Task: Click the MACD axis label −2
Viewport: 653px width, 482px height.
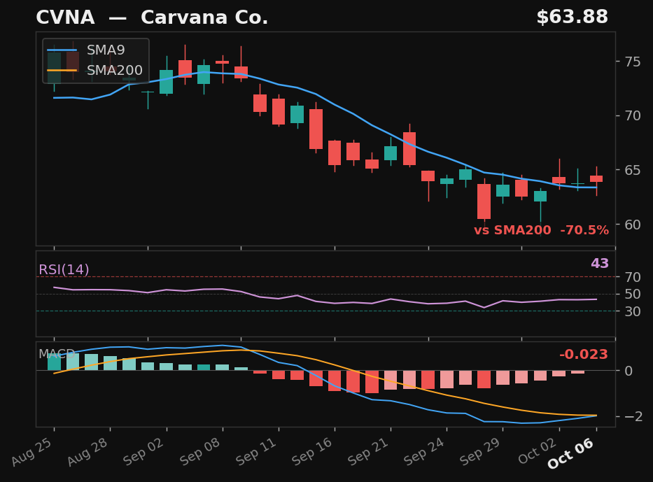Action: tap(633, 416)
